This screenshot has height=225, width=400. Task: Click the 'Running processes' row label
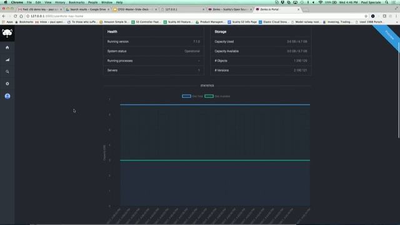tap(120, 61)
